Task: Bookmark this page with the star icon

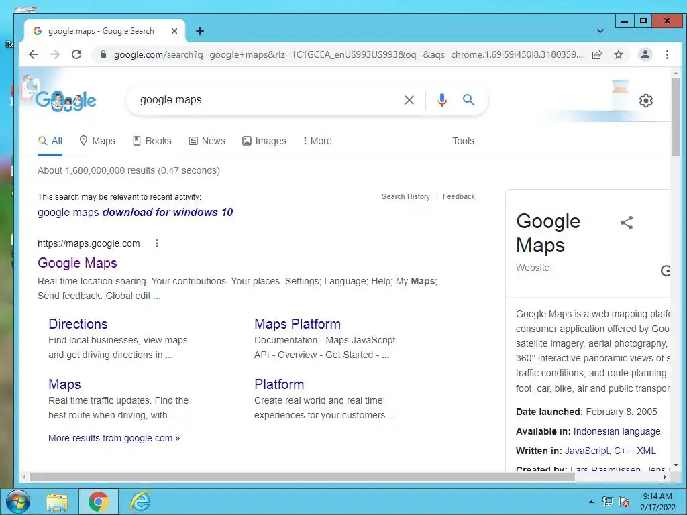Action: coord(618,54)
